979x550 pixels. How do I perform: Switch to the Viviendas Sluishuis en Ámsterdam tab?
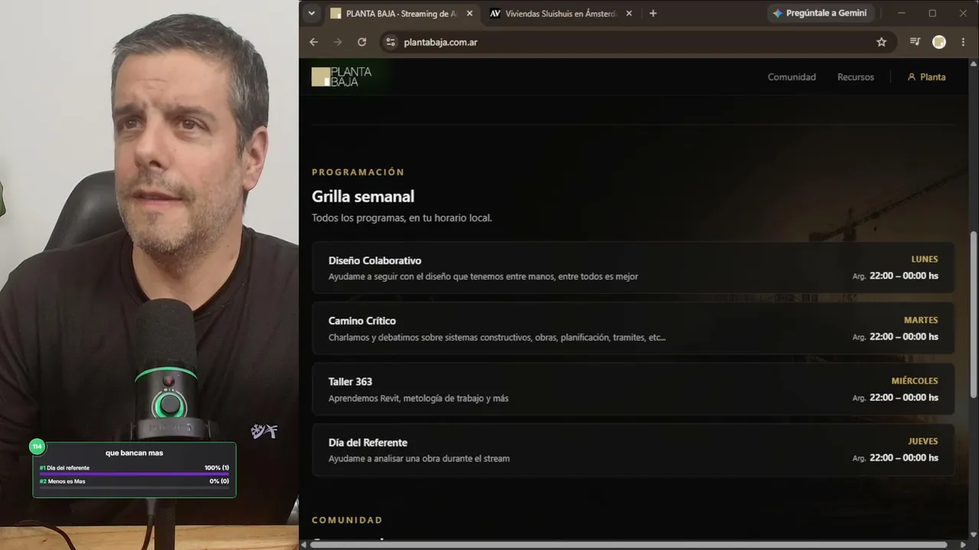(x=561, y=13)
